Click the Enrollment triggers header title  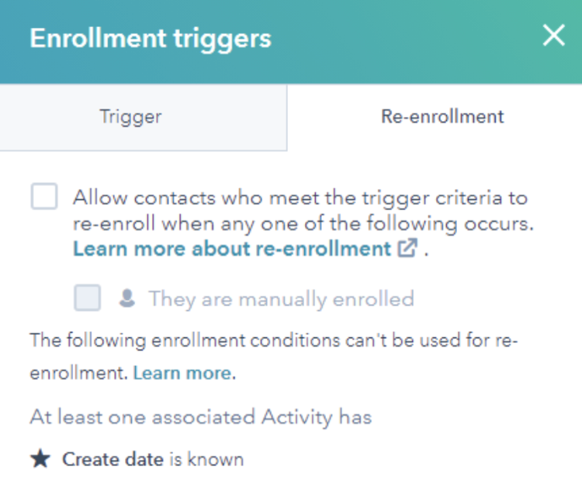pyautogui.click(x=151, y=38)
